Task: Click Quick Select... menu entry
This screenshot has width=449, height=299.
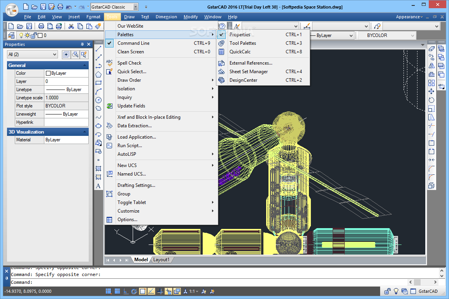Action: click(x=161, y=72)
